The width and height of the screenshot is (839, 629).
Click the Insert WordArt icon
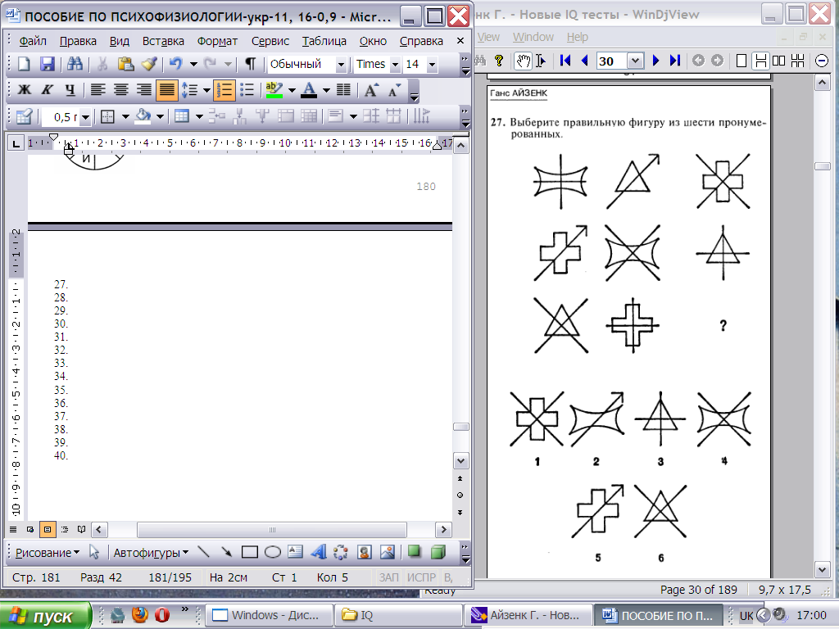[319, 552]
